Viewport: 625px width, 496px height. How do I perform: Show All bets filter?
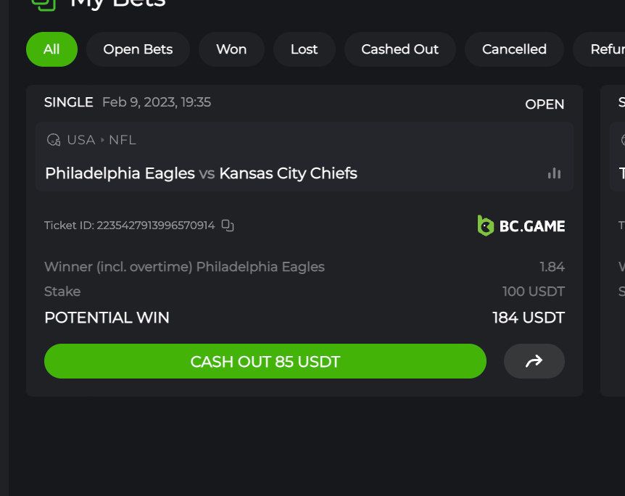coord(51,49)
